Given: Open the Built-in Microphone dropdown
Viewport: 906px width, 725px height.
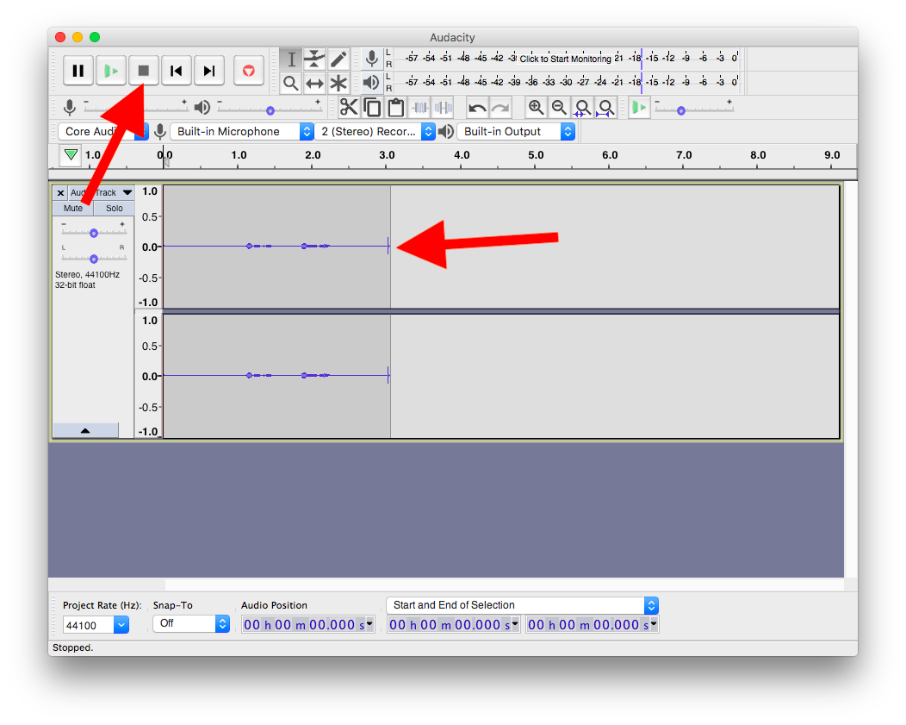Looking at the screenshot, I should [242, 131].
